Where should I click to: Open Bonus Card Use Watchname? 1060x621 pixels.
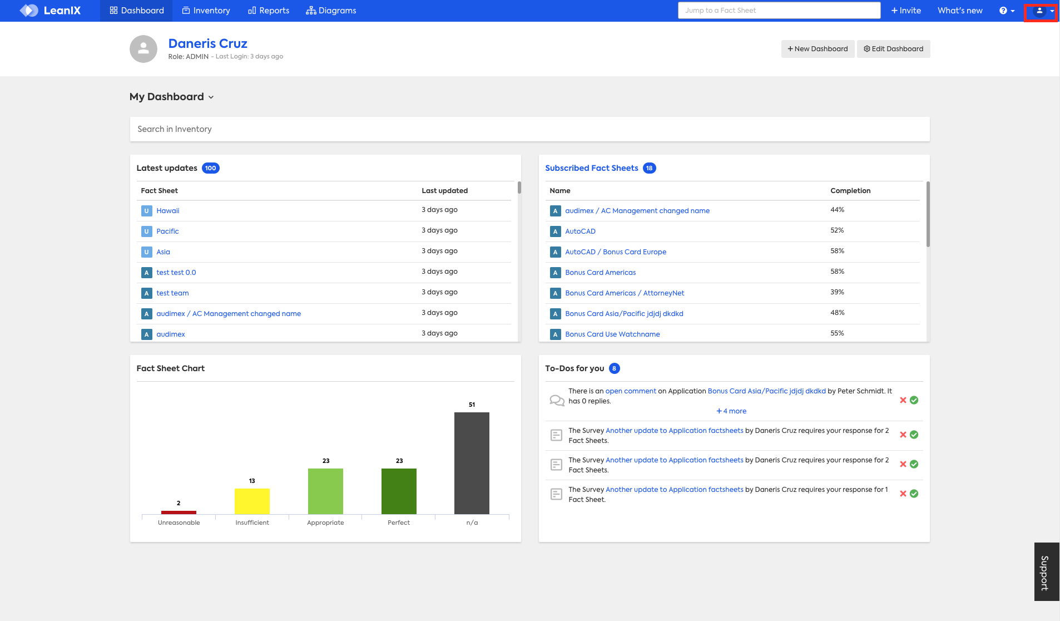click(x=612, y=334)
